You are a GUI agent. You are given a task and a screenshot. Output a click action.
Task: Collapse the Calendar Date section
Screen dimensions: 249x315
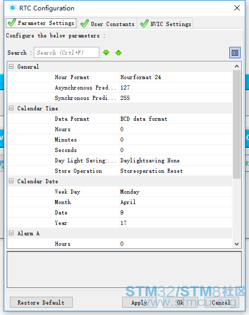(11, 181)
